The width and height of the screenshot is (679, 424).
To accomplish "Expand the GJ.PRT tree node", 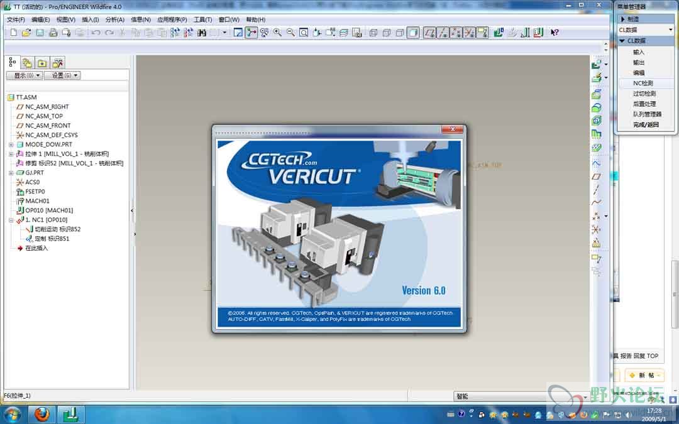I will pyautogui.click(x=11, y=173).
